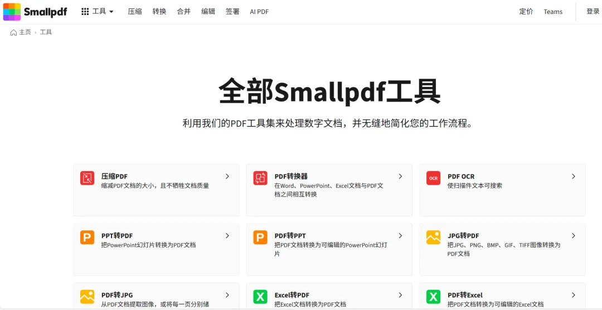The image size is (602, 310).
Task: Click description 使扫描件文本可搜索
Action: click(475, 186)
